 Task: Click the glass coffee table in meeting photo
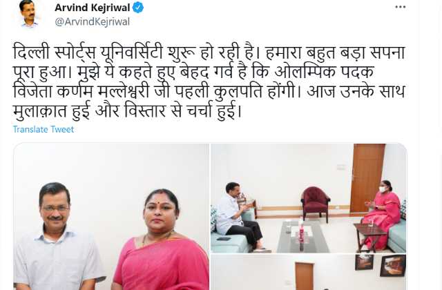pyautogui.click(x=303, y=236)
